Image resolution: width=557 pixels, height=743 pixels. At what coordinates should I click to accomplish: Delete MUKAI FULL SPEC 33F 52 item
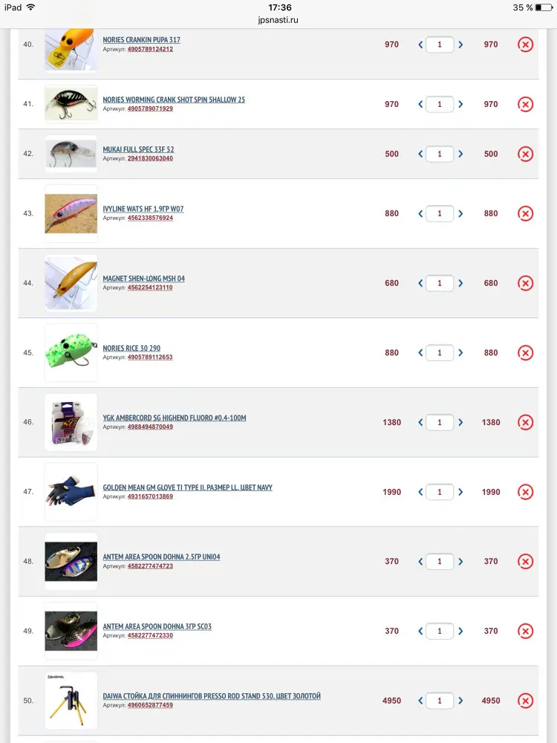[x=525, y=154]
